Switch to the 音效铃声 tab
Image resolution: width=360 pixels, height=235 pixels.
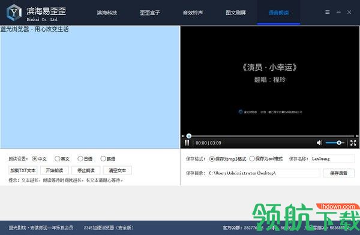(x=193, y=13)
